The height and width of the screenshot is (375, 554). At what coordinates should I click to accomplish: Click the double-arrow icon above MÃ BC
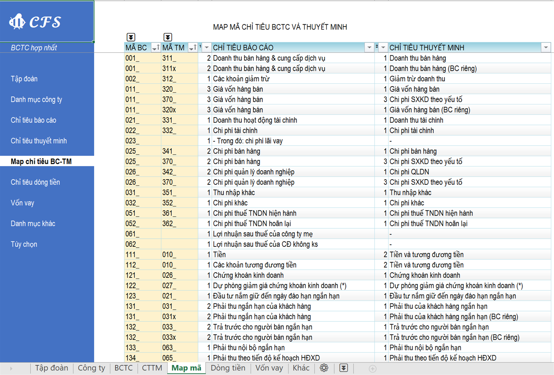(x=131, y=37)
